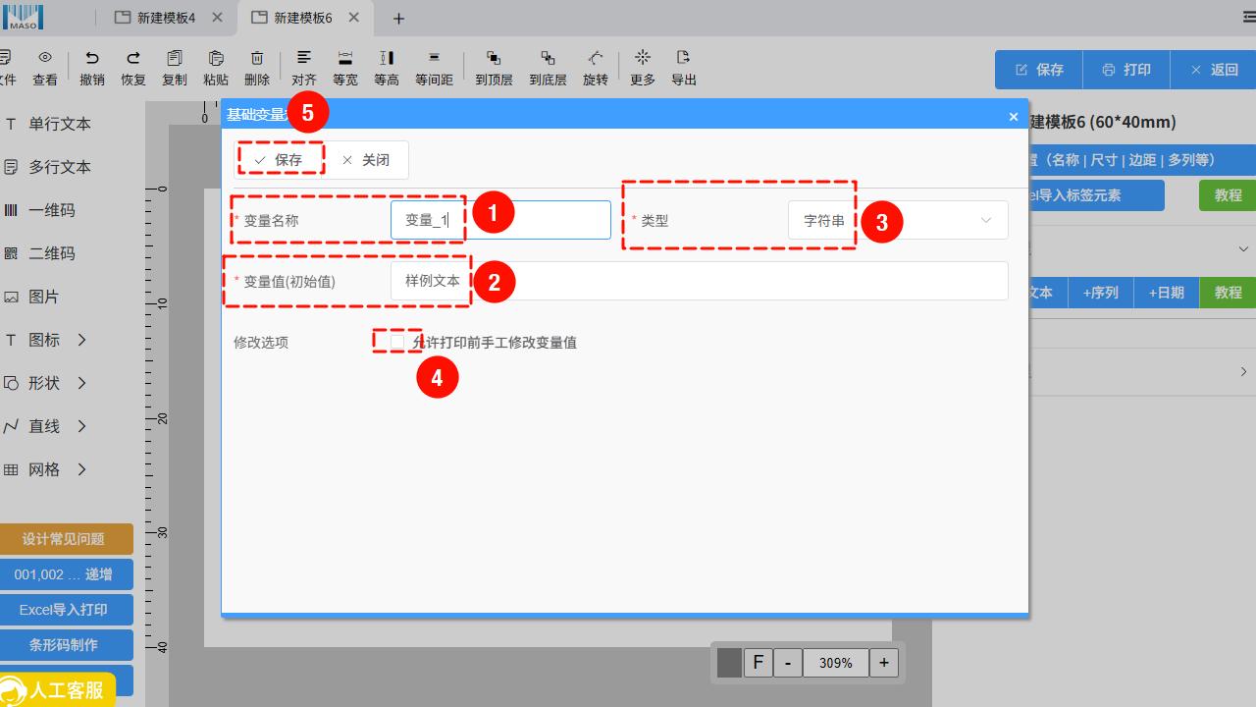
Task: Click the Paste (粘贴) toolbar icon
Action: [x=216, y=59]
